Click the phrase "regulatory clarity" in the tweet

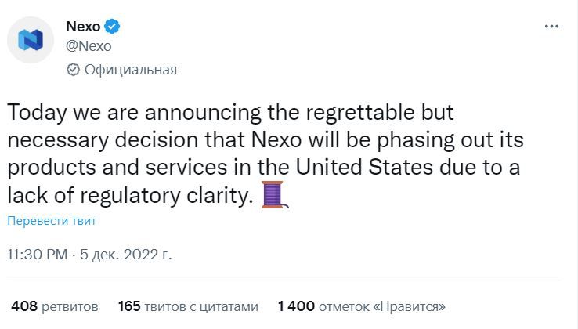(166, 195)
